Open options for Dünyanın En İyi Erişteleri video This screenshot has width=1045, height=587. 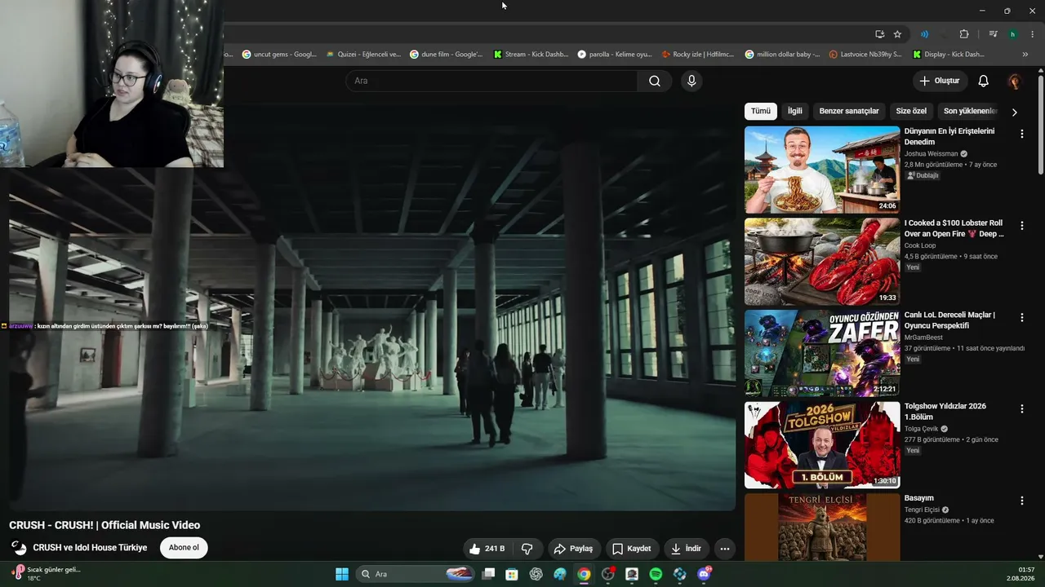click(x=1021, y=134)
